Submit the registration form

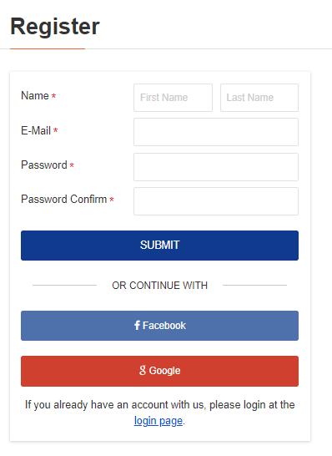pyautogui.click(x=160, y=246)
